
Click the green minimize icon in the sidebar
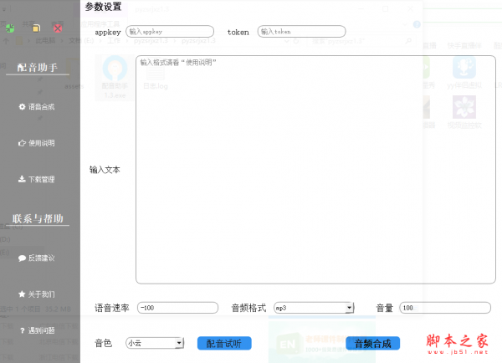10,28
